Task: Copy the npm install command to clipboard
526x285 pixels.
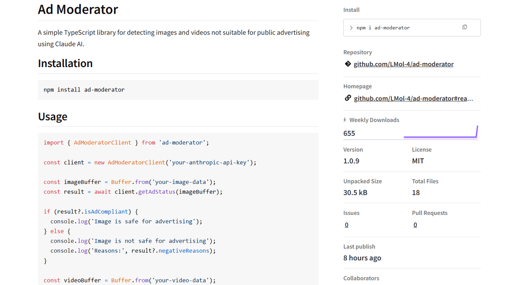Action: [465, 27]
